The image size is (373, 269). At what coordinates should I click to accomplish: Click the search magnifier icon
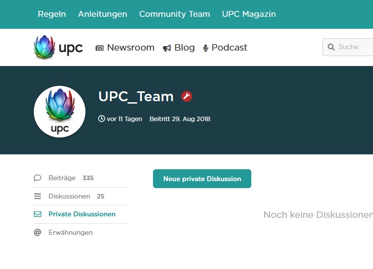pyautogui.click(x=331, y=47)
